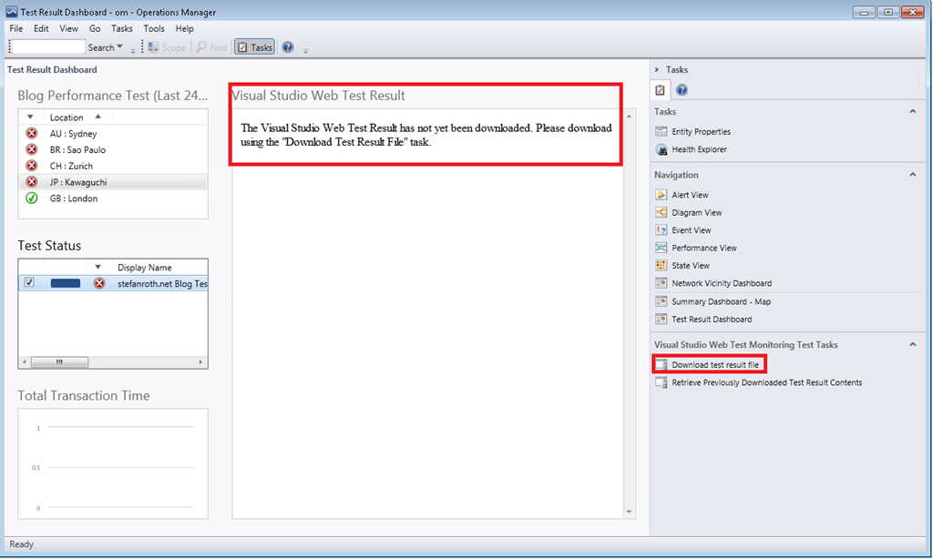Click the Find toolbar button

(x=211, y=47)
